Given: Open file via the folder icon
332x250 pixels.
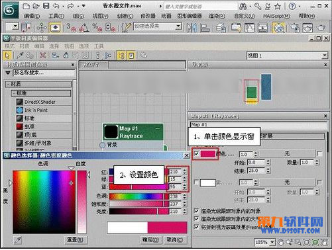Looking at the screenshot, I should coord(36,6).
